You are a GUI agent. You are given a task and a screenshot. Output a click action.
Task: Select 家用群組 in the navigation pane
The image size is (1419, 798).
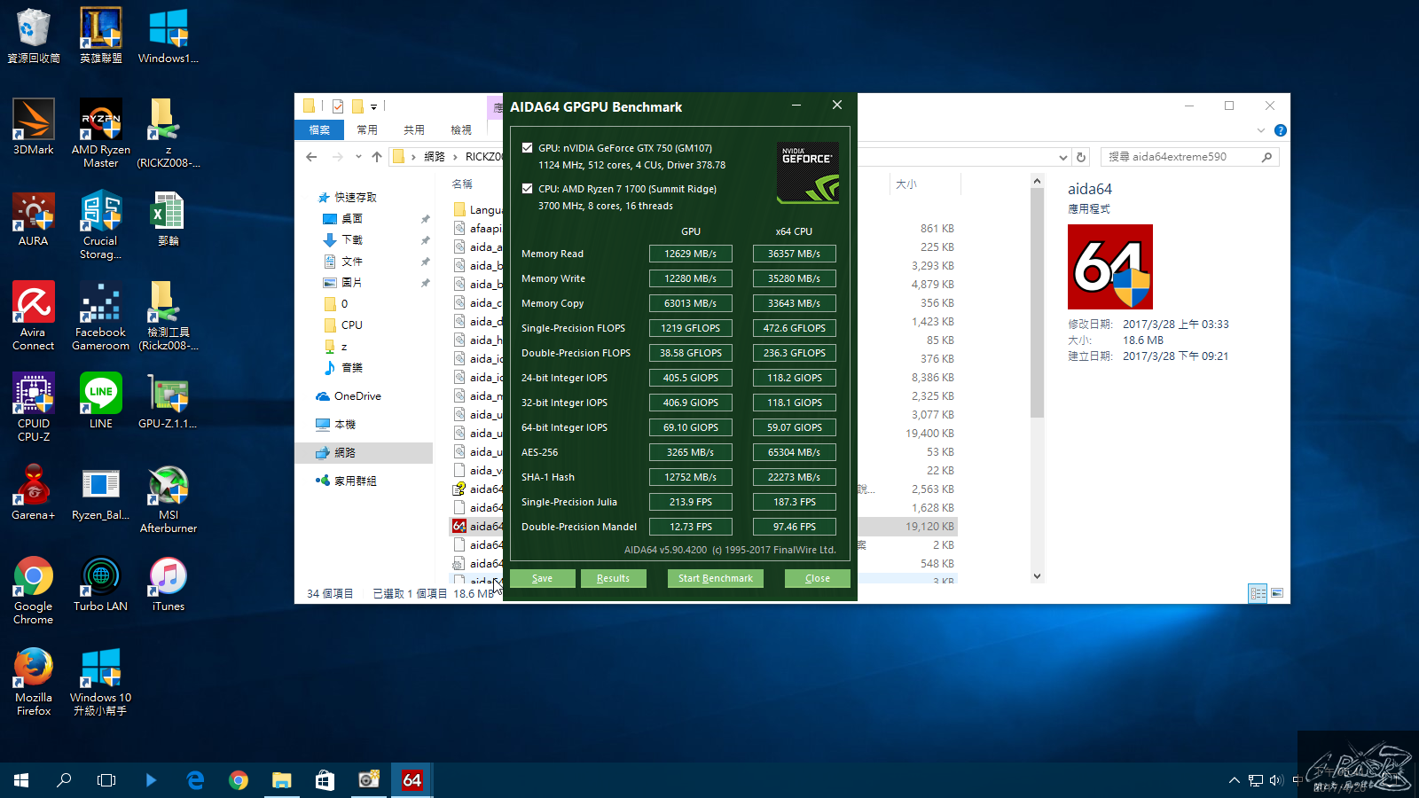tap(356, 481)
